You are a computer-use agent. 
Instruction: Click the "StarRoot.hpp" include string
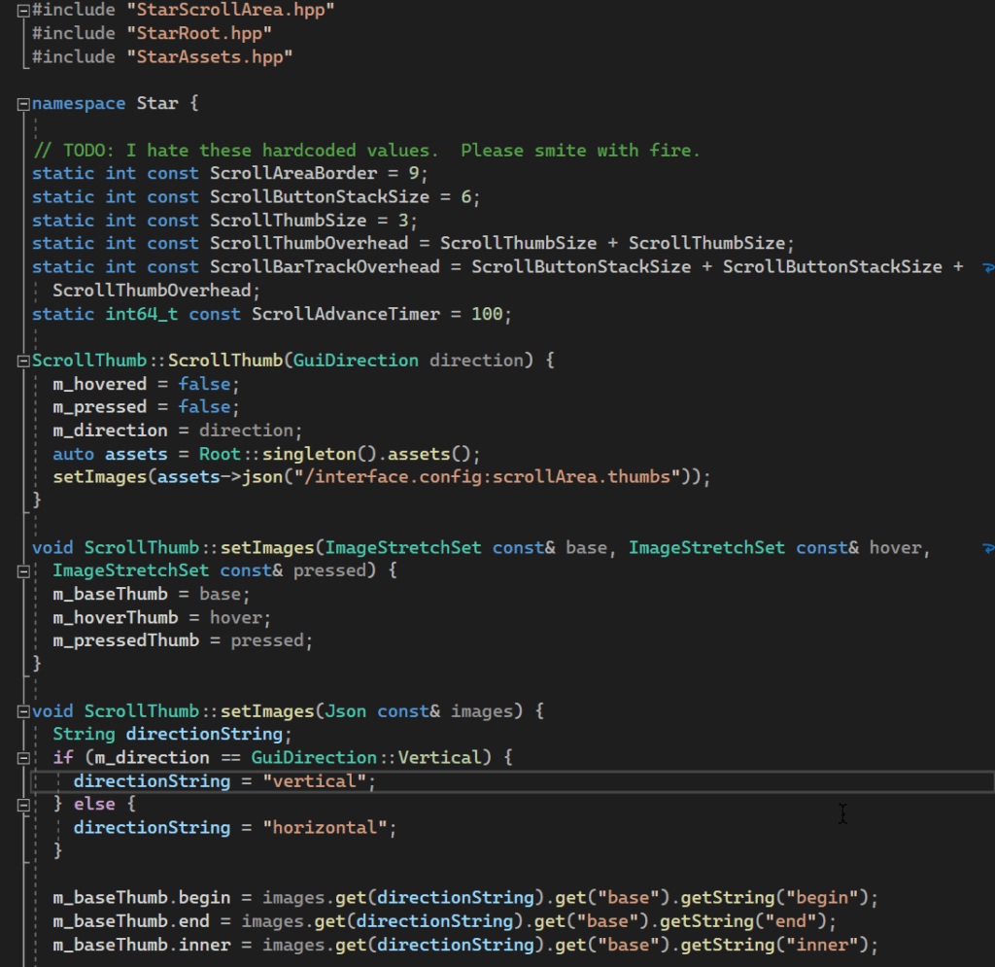pos(199,33)
